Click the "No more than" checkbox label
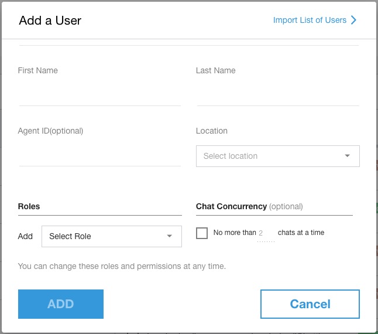The height and width of the screenshot is (334, 378). pos(235,233)
